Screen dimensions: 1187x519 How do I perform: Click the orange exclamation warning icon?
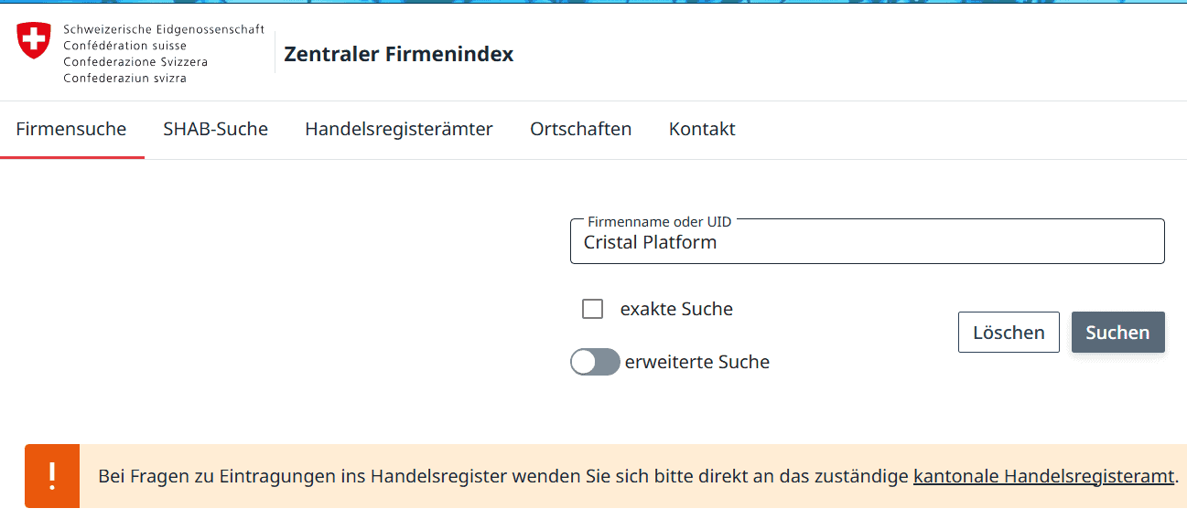point(52,475)
